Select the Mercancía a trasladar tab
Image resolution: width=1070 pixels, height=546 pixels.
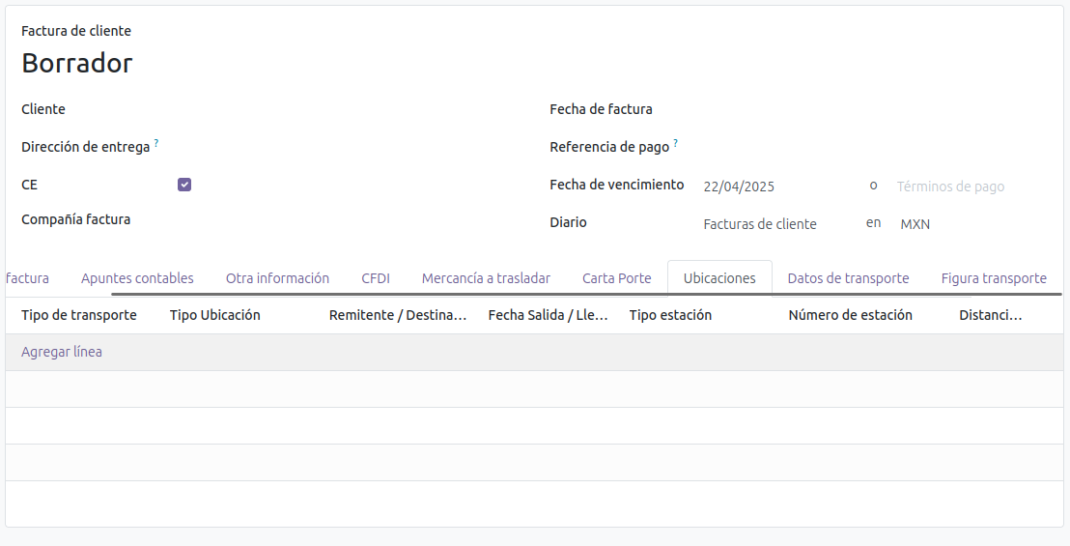pyautogui.click(x=486, y=278)
